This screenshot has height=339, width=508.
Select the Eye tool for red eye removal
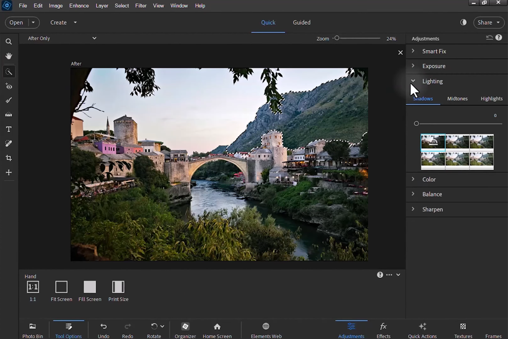click(x=9, y=86)
